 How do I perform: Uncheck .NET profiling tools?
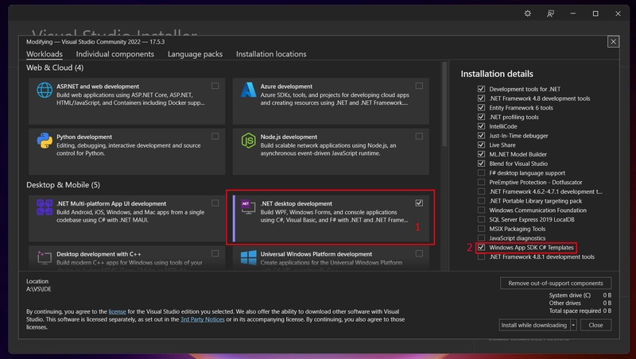tap(481, 117)
